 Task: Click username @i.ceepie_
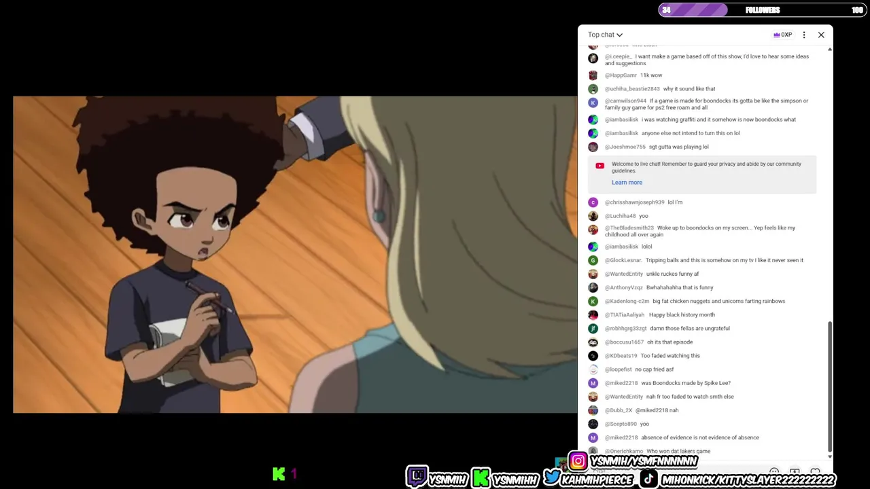(619, 56)
